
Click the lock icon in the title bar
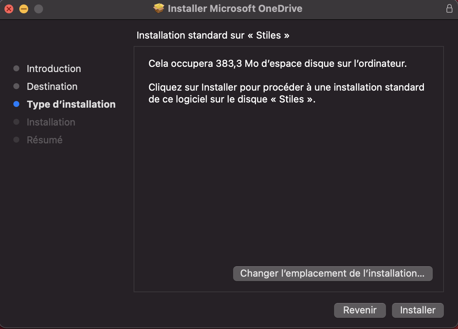click(x=449, y=9)
